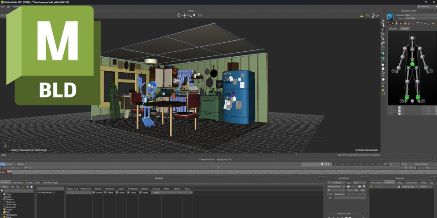Click the loop playback icon in Transport Controls
437x218 pixels.
click(x=385, y=164)
